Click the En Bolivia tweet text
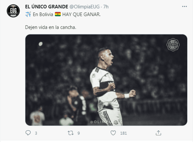The width and height of the screenshot is (193, 142). point(43,14)
